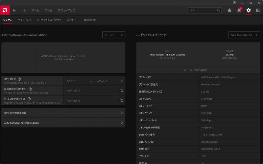Go back with the left arrow
Image resolution: width=263 pixels, height=164 pixels.
pos(14,10)
